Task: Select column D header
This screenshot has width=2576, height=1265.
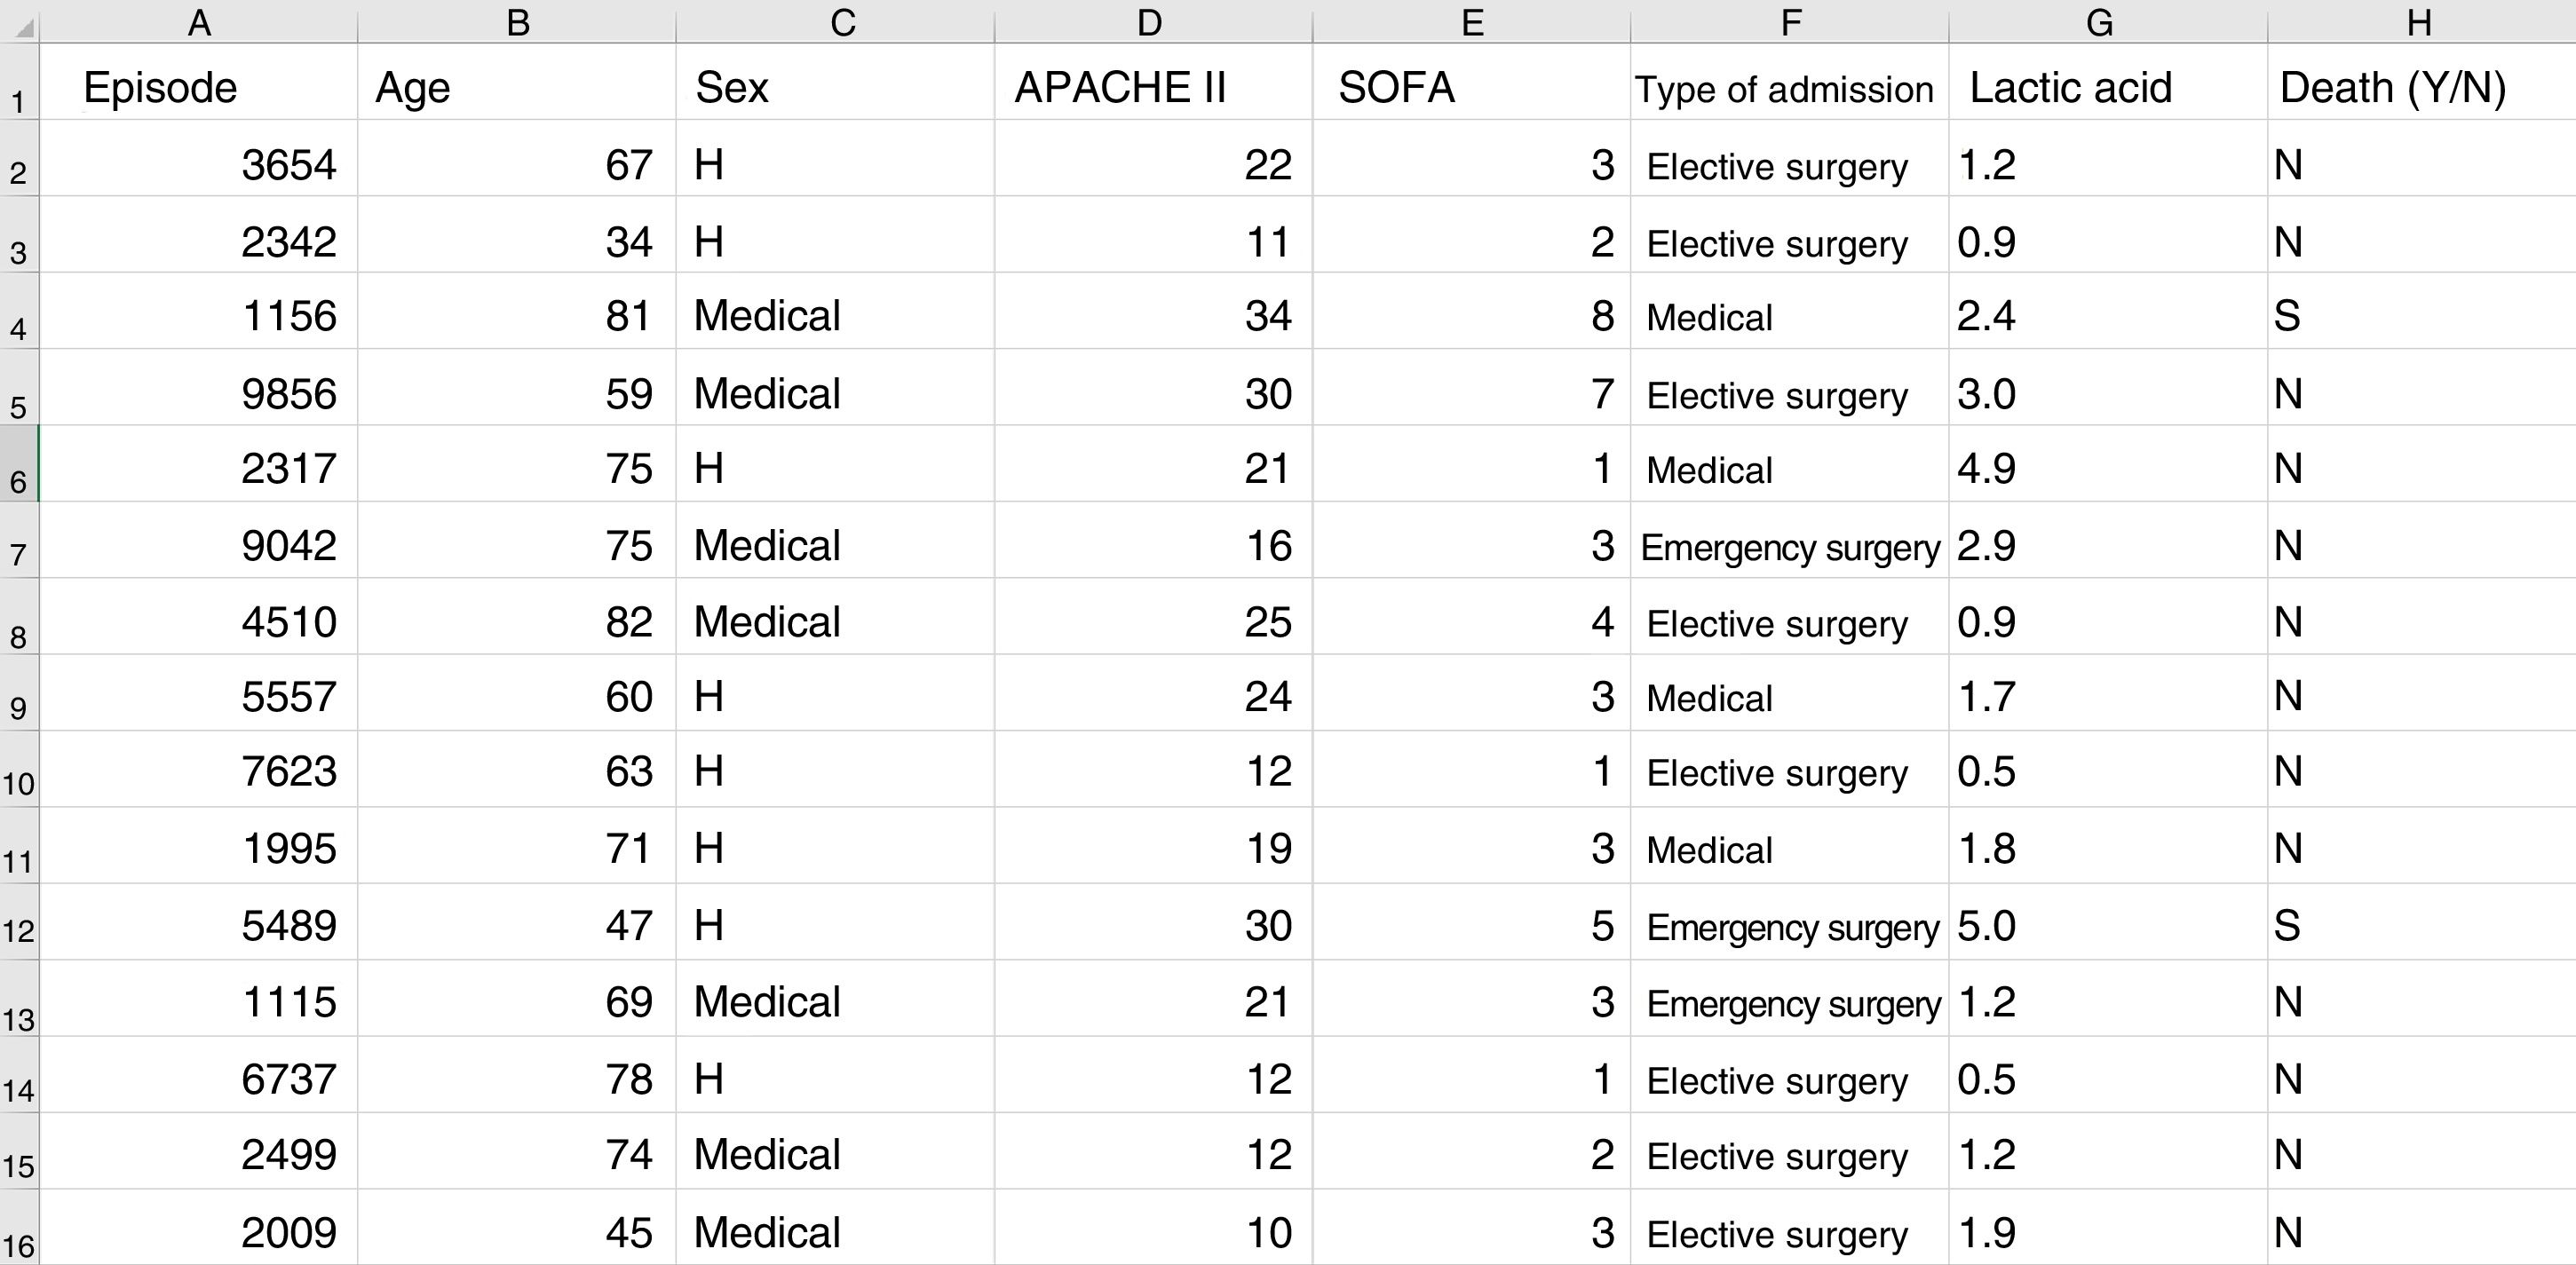Action: (1151, 22)
